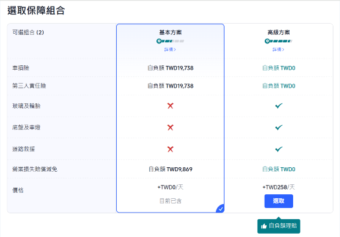The height and width of the screenshot is (237, 340).
Task: Click the coverage level bar under 基本方案
Action: pyautogui.click(x=170, y=41)
